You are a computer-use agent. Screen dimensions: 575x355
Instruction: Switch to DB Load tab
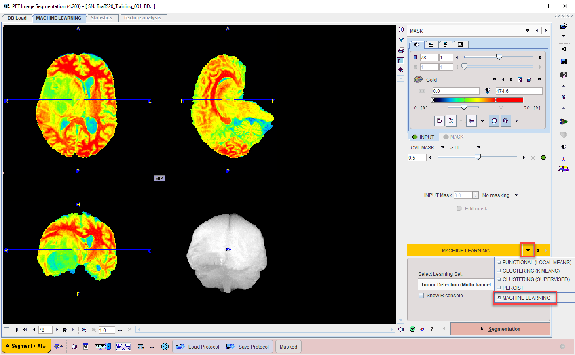pyautogui.click(x=17, y=18)
